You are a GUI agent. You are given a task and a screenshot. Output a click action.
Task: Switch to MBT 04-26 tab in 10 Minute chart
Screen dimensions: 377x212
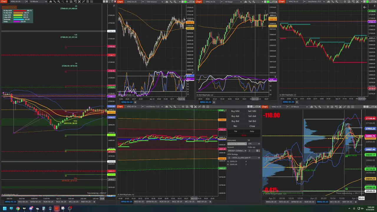point(86,202)
